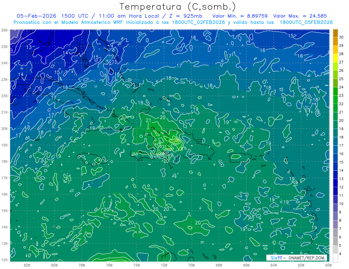Click the '26N' latitude axis label
The image size is (349, 269).
pyautogui.click(x=4, y=30)
